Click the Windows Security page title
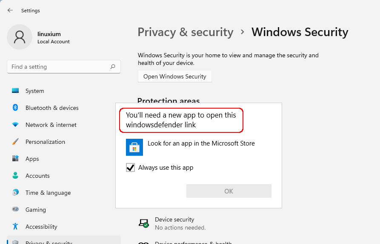This screenshot has height=244, width=380. point(300,32)
